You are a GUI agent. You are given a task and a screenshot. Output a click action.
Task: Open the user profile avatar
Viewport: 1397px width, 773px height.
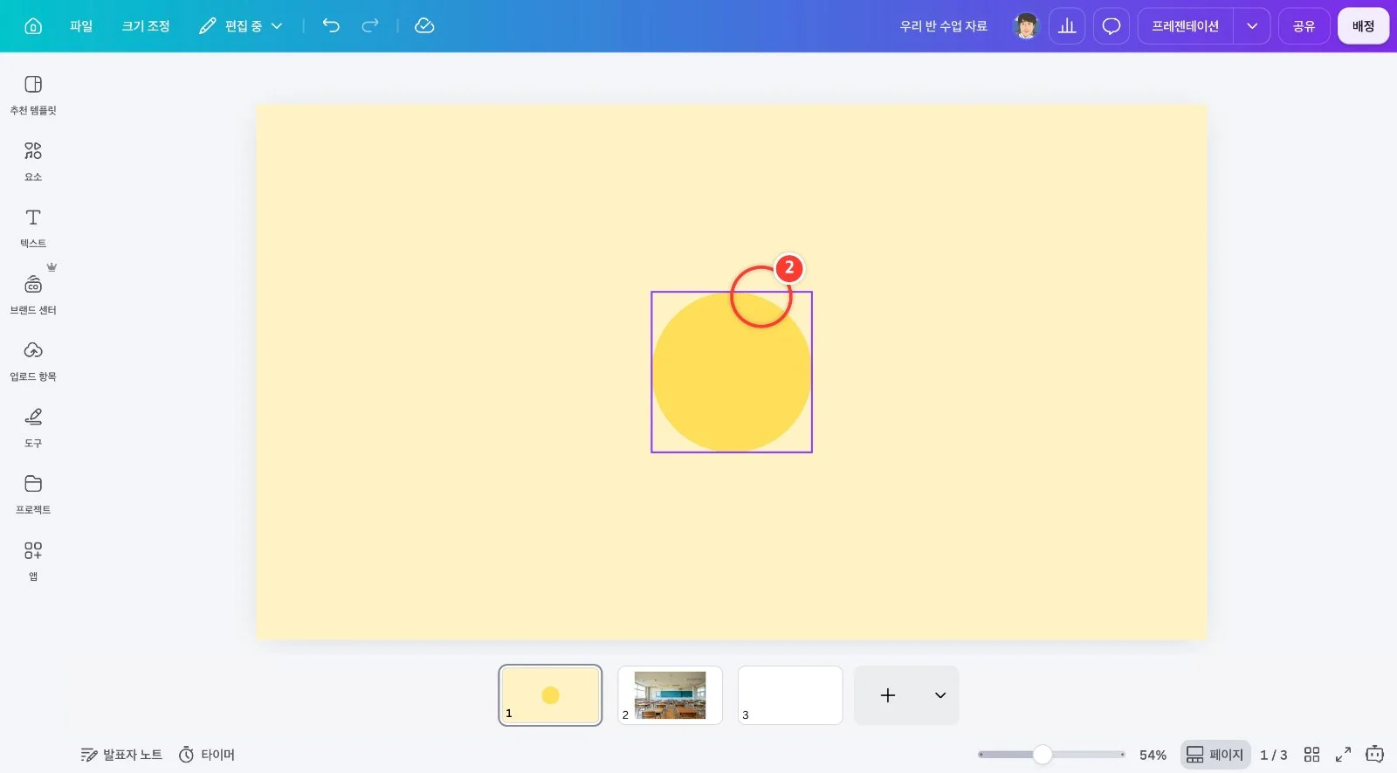[1027, 26]
